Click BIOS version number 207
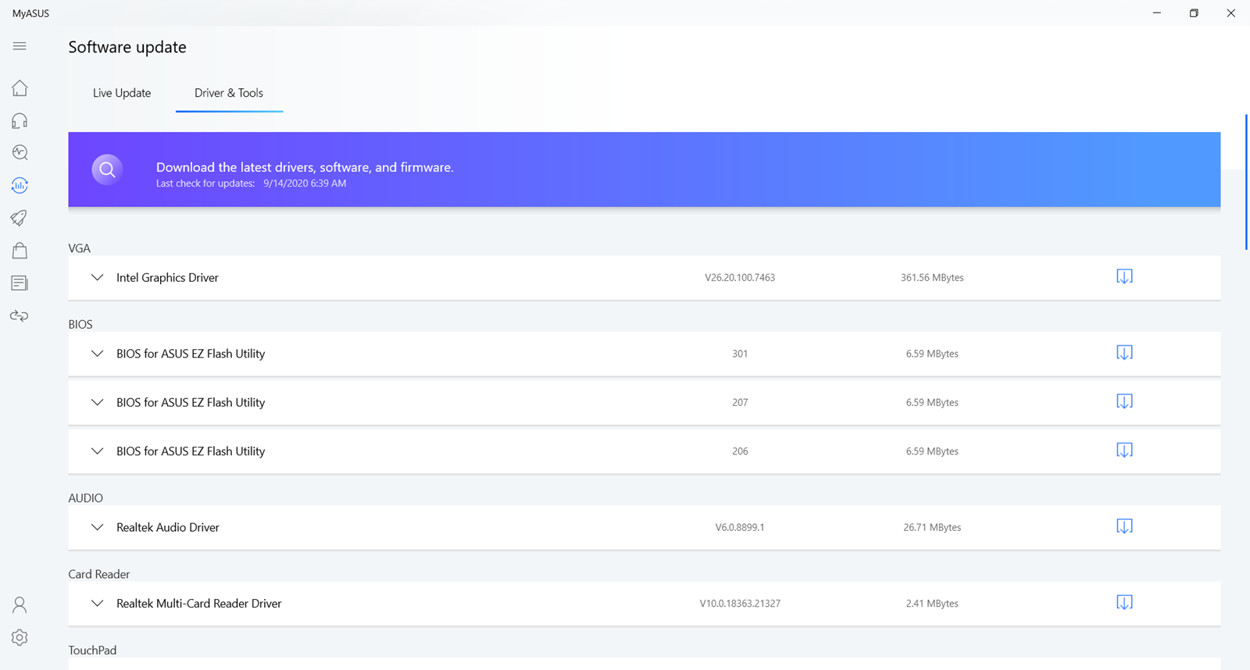 click(x=740, y=402)
